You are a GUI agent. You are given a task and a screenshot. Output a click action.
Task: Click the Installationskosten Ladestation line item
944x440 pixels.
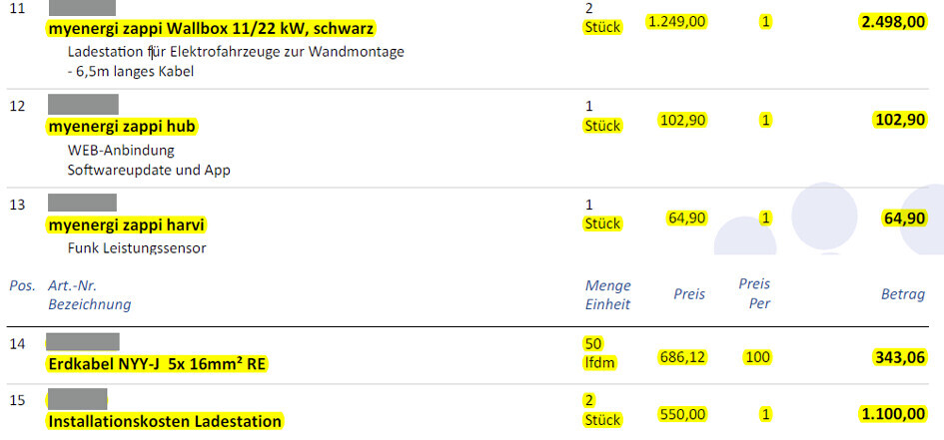coord(165,421)
